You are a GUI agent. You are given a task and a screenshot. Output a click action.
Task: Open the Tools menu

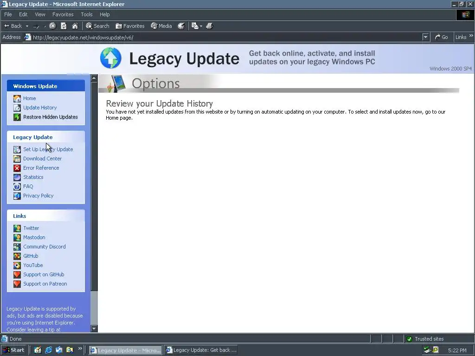click(87, 14)
